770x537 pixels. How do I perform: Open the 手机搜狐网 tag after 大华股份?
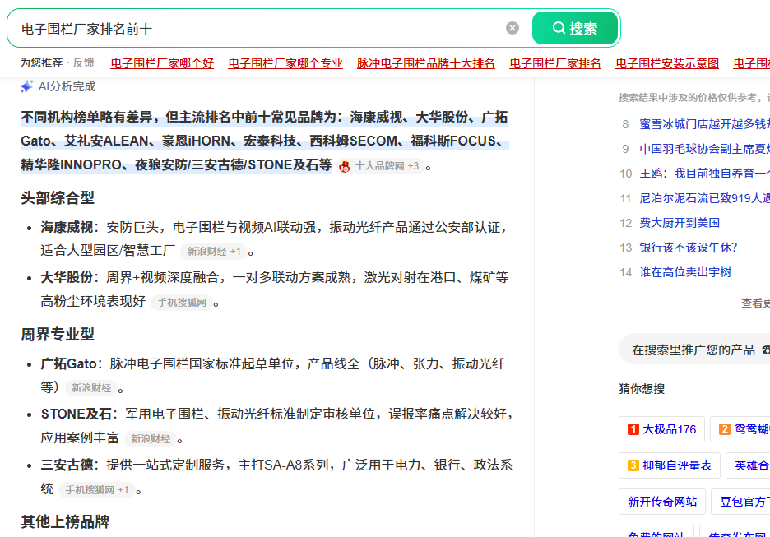point(182,303)
